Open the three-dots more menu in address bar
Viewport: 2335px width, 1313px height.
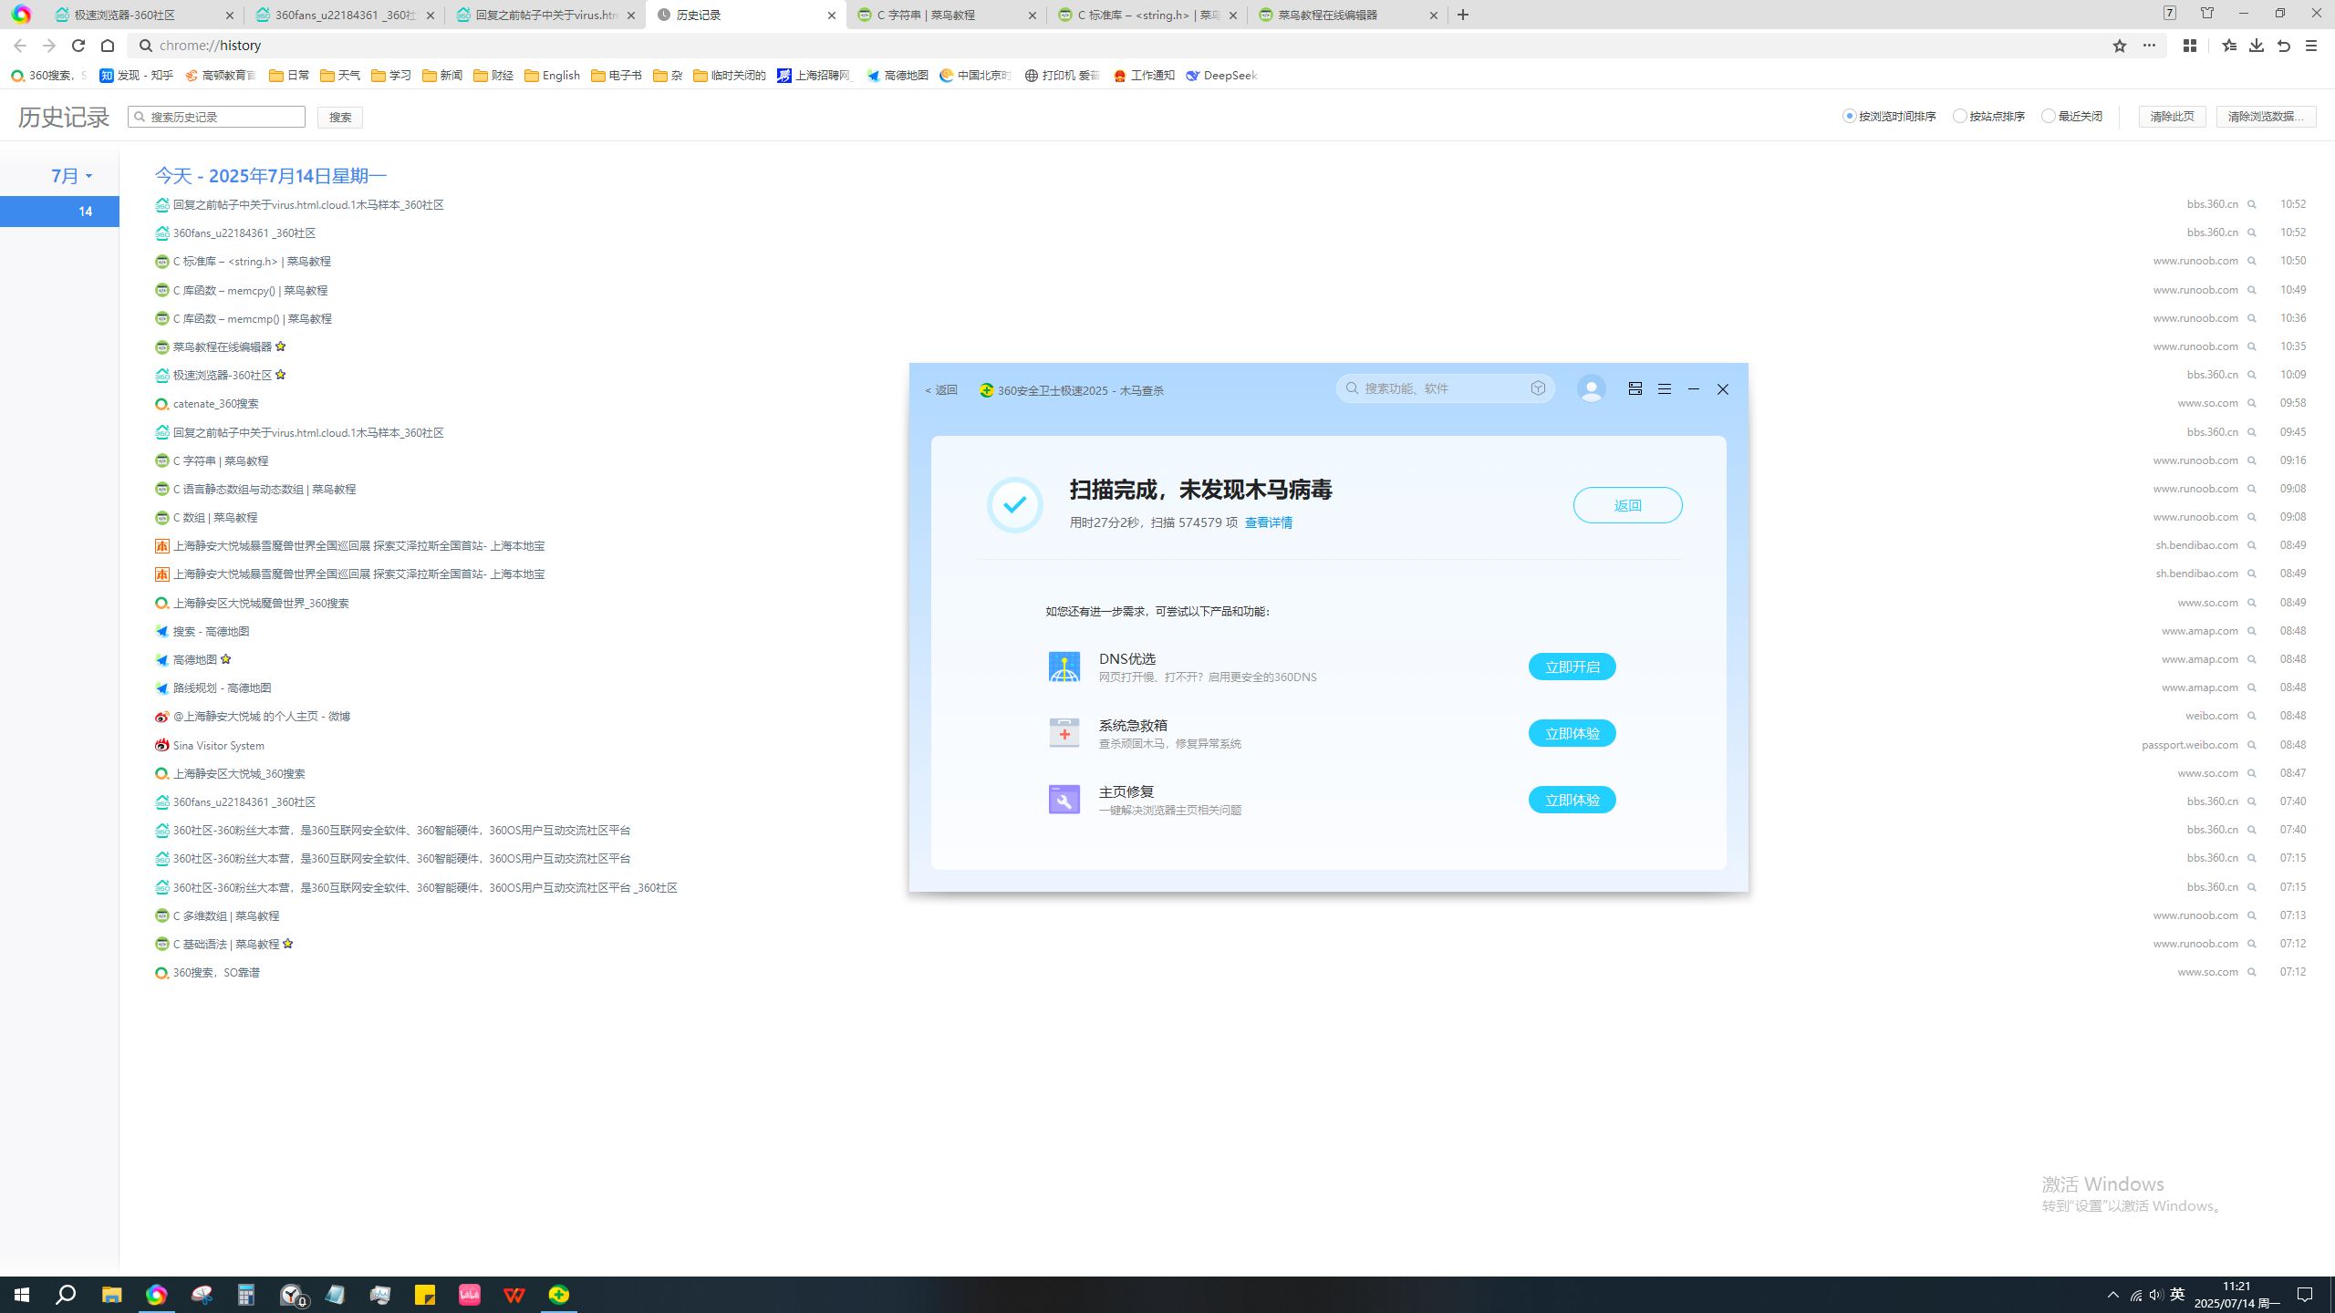tap(2149, 46)
